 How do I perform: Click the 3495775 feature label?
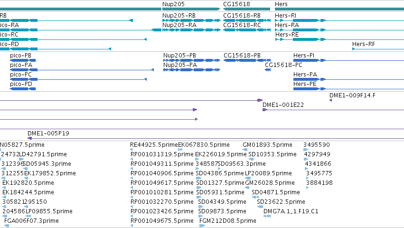[319, 173]
